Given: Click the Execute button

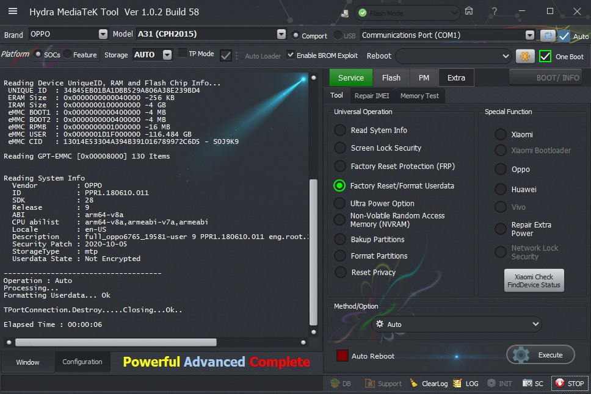Looking at the screenshot, I should click(x=540, y=355).
